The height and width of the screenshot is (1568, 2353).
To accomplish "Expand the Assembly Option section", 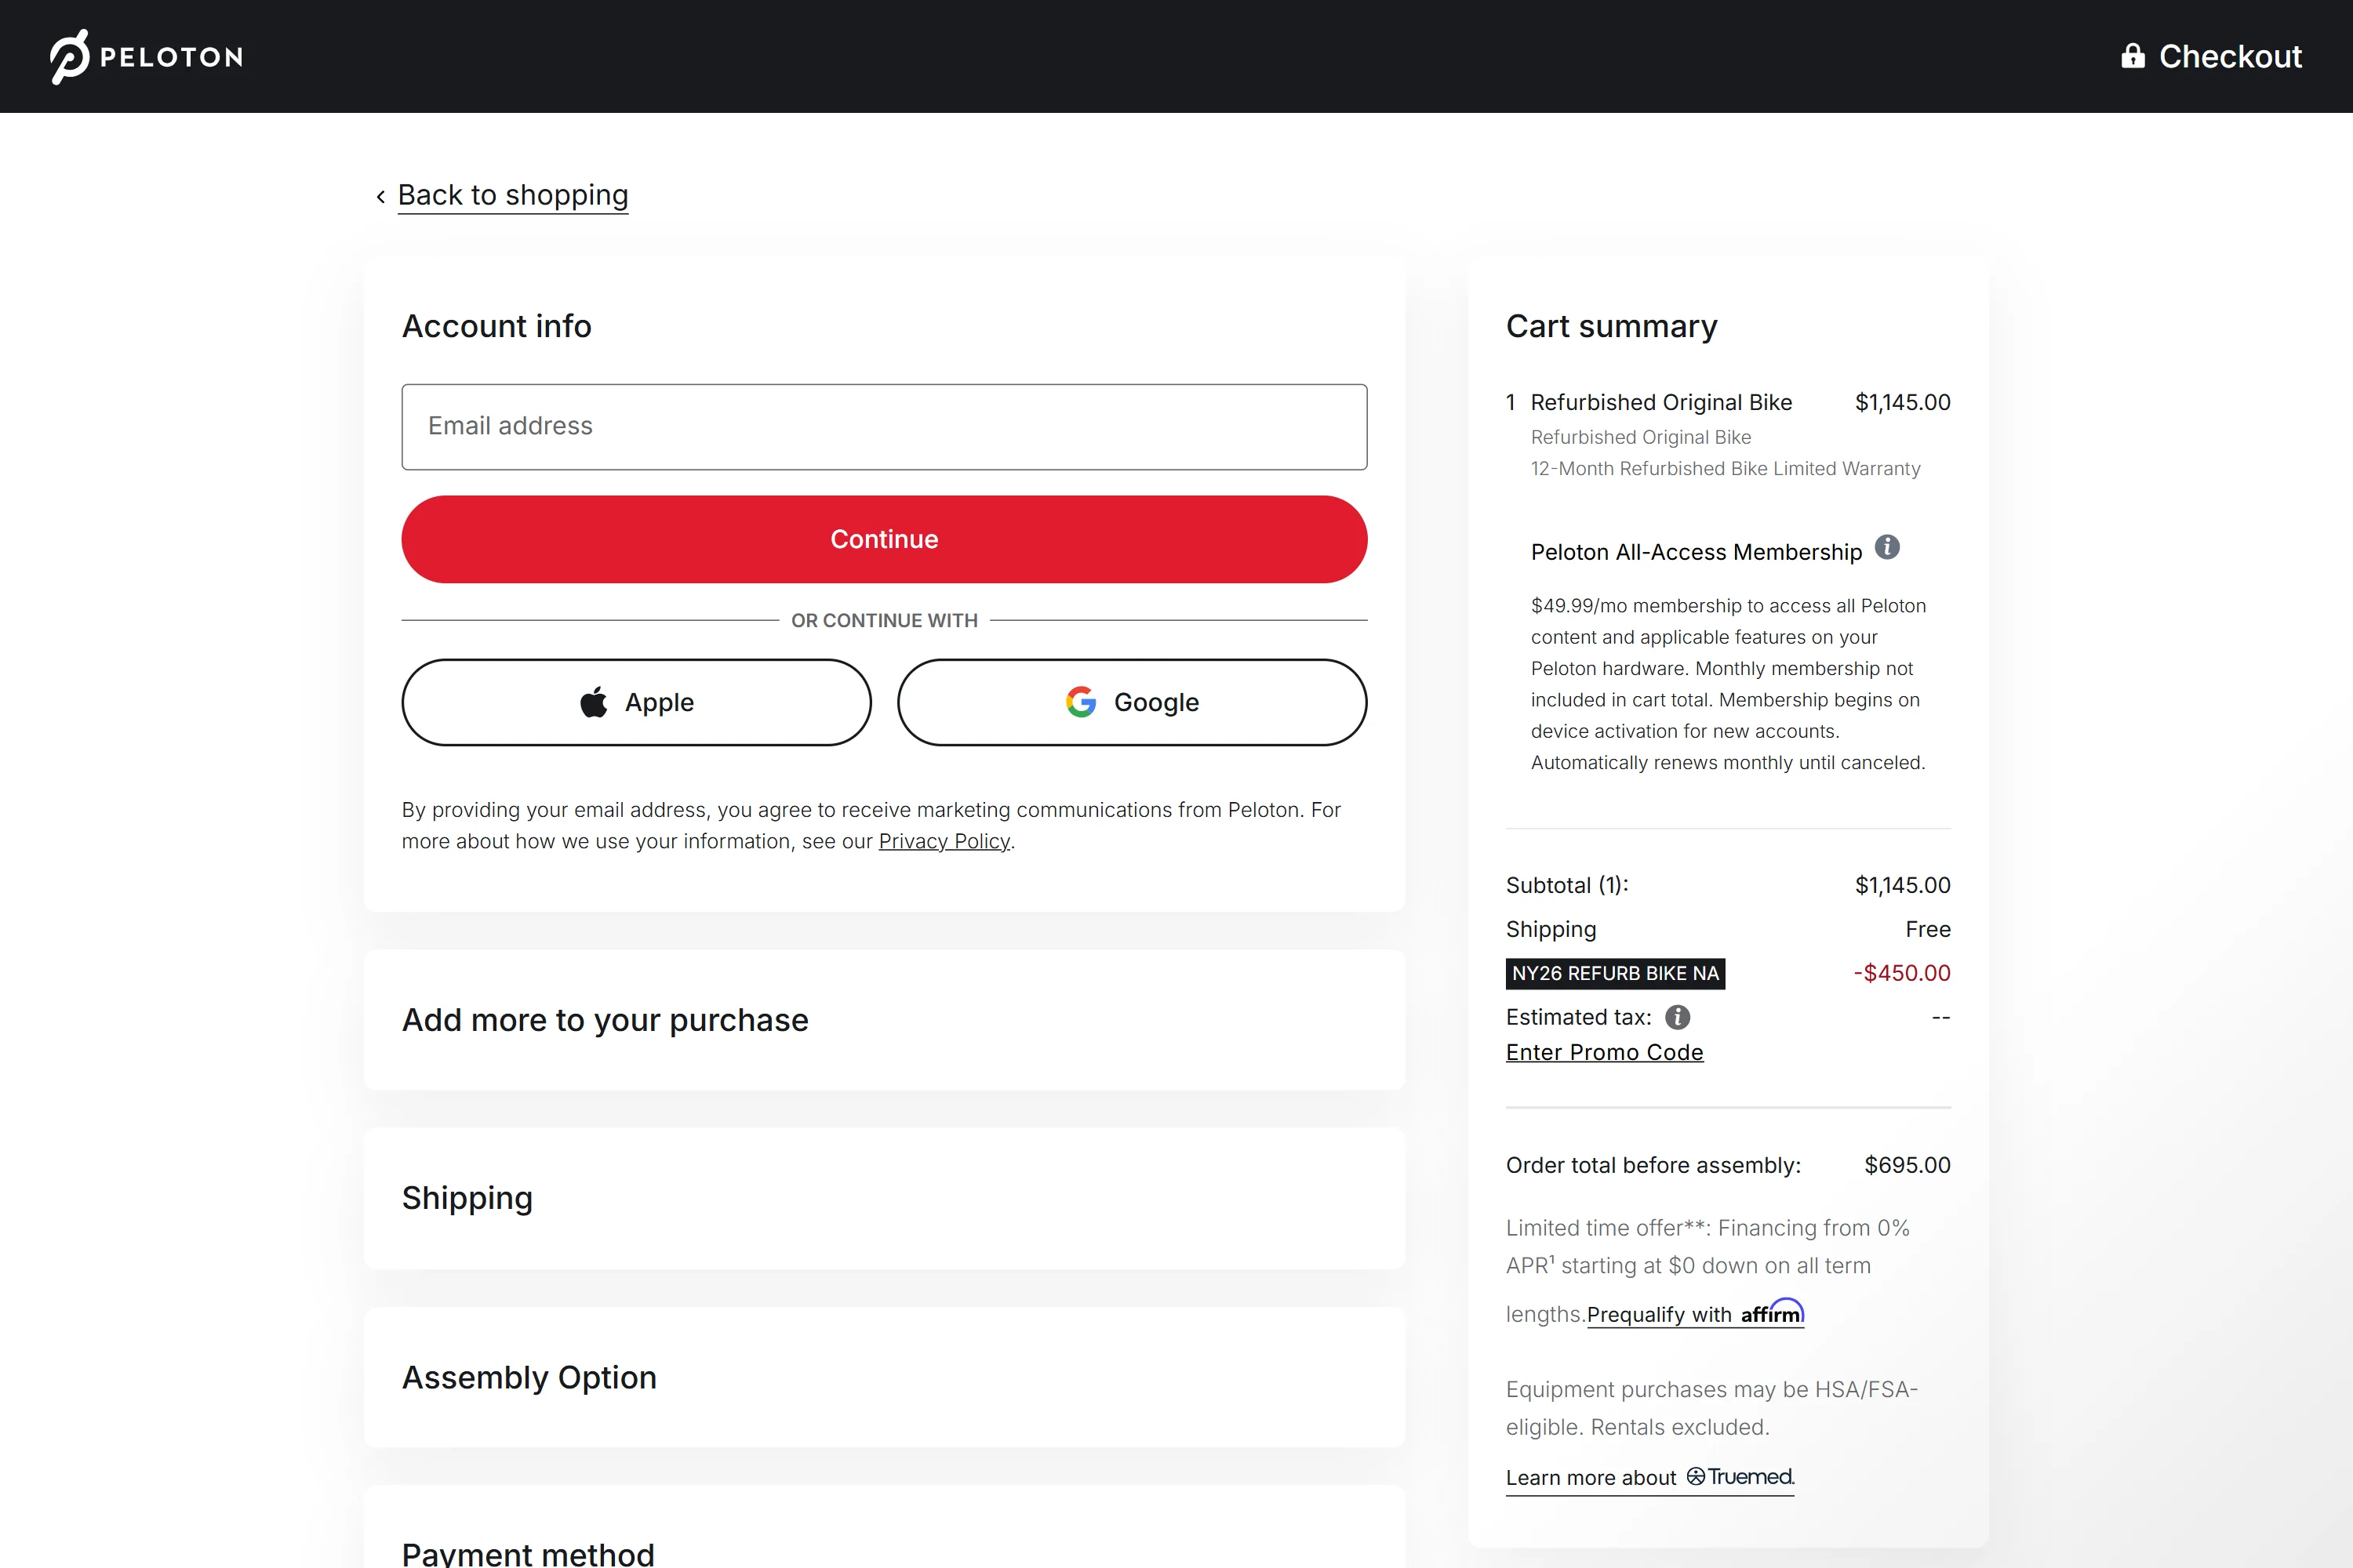I will point(529,1377).
